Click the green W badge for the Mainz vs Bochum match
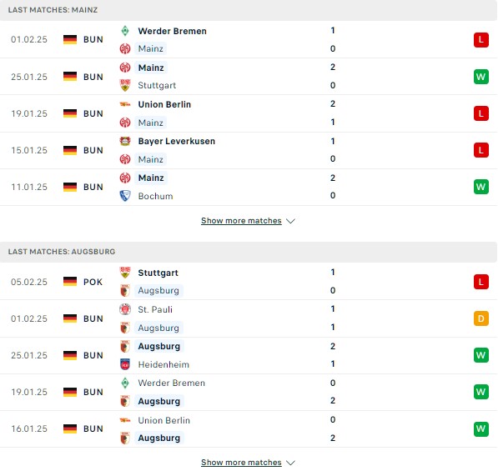Screen dimensions: 498x476 pos(480,187)
